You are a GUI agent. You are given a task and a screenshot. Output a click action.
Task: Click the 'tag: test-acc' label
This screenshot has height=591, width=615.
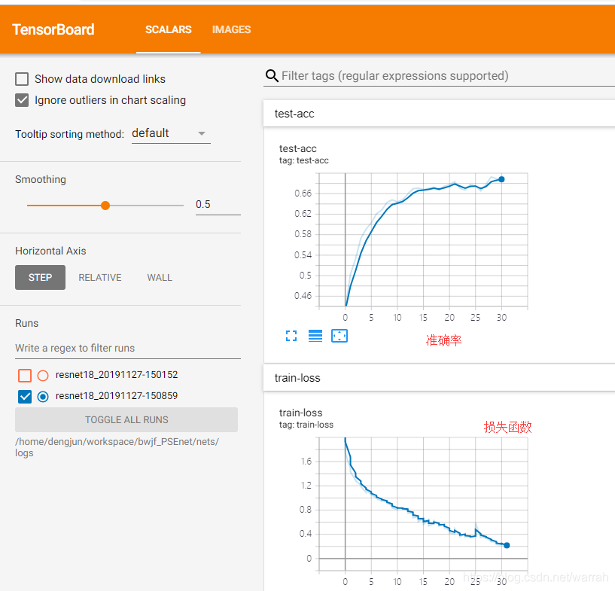pos(303,160)
